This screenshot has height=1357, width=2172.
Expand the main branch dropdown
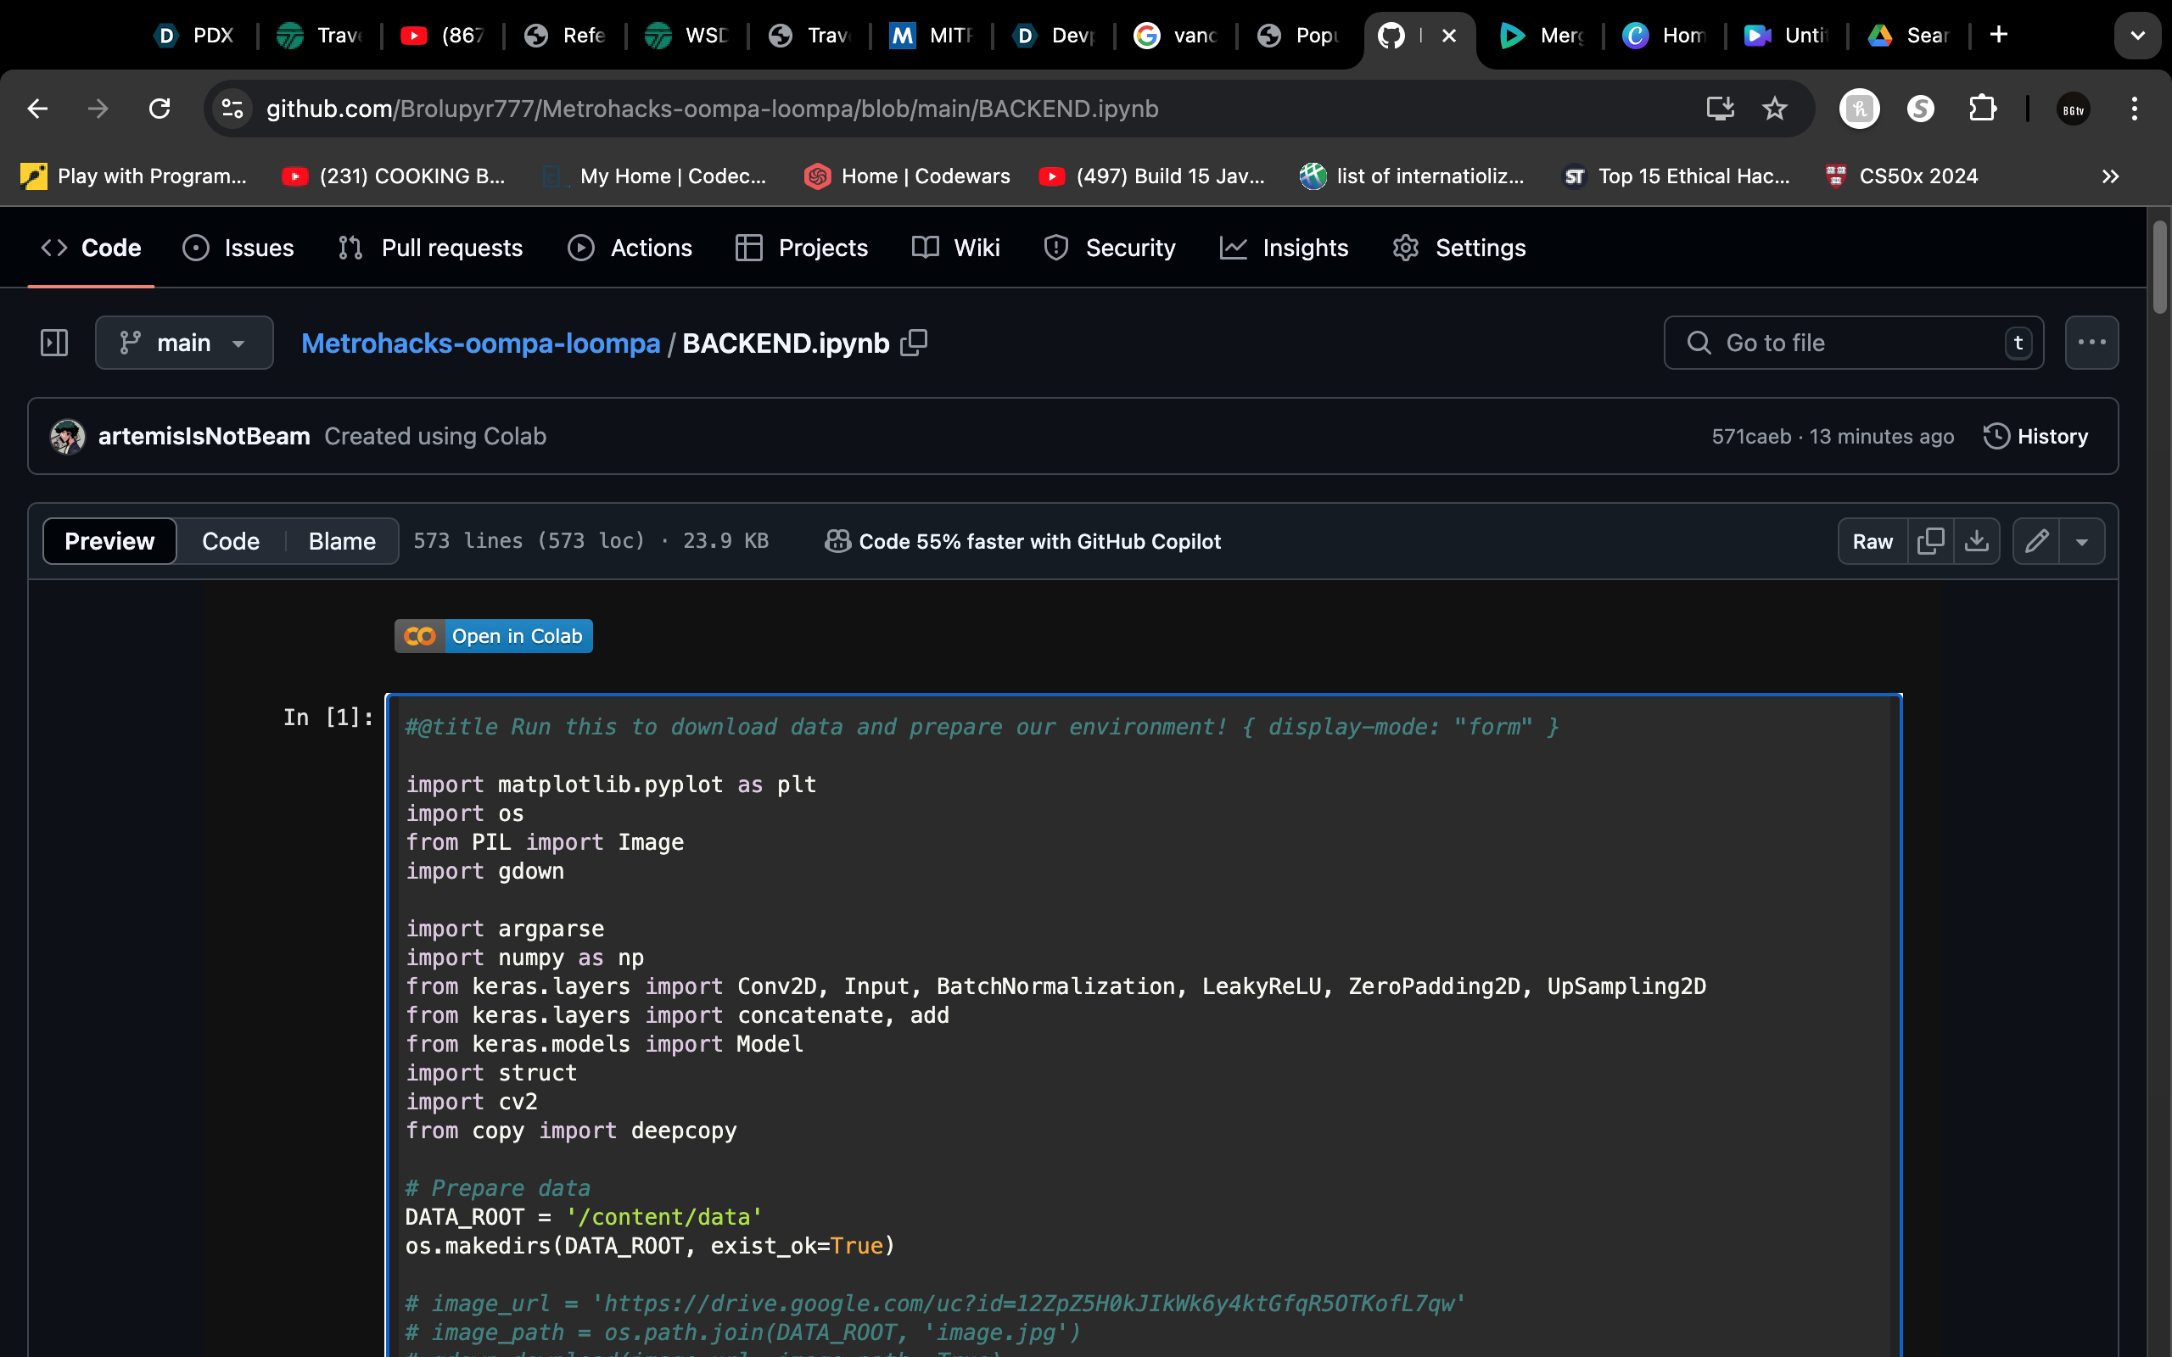184,343
